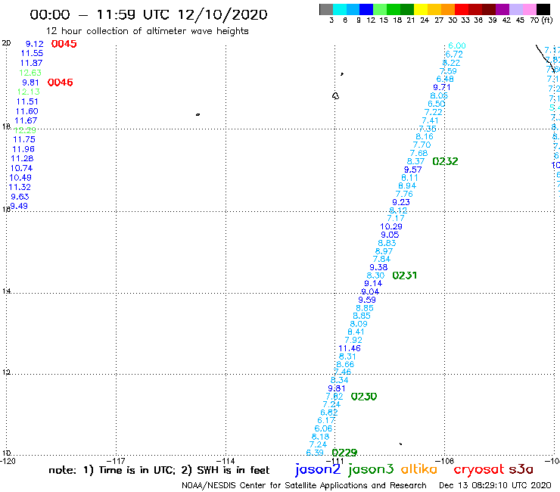
Task: Click the -117 longitude axis label
Action: (x=117, y=461)
